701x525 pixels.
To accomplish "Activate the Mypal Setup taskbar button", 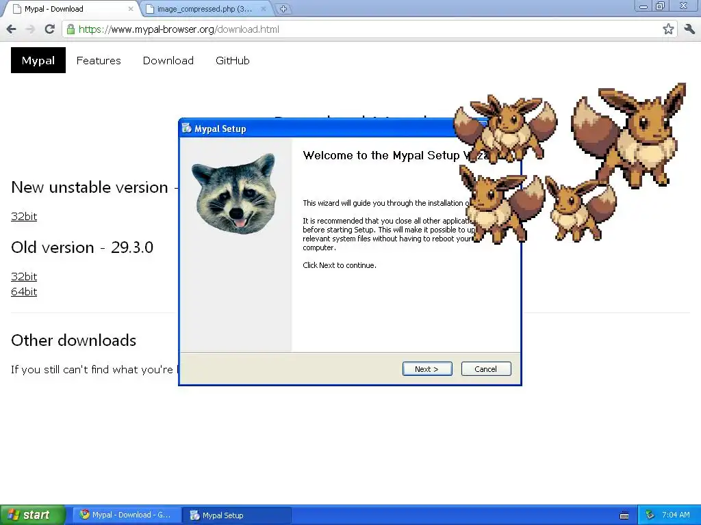I will click(237, 515).
